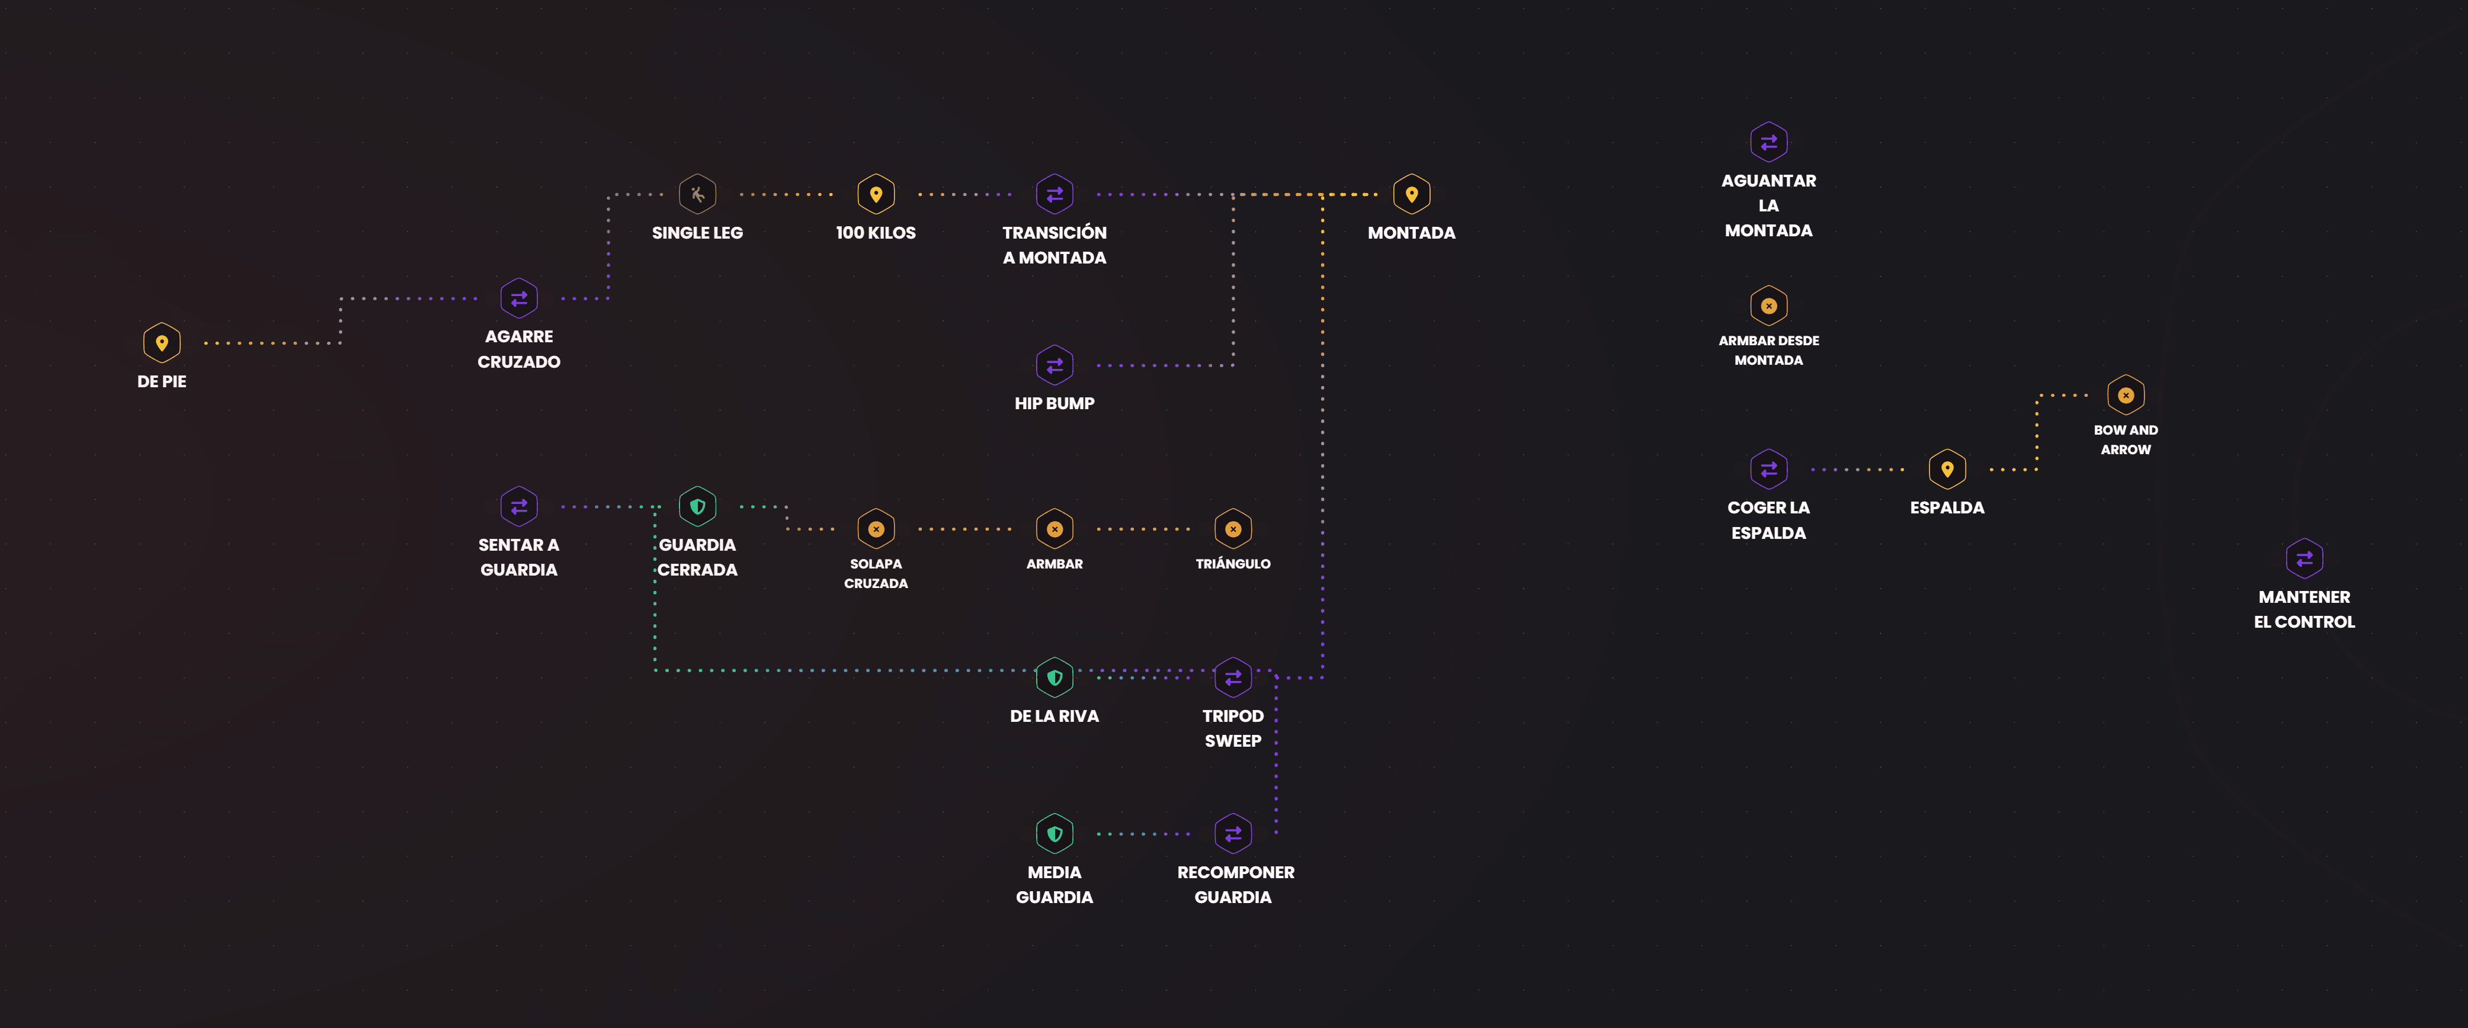Select the icon labeled only ARMBAR
2468x1028 pixels.
(1055, 529)
